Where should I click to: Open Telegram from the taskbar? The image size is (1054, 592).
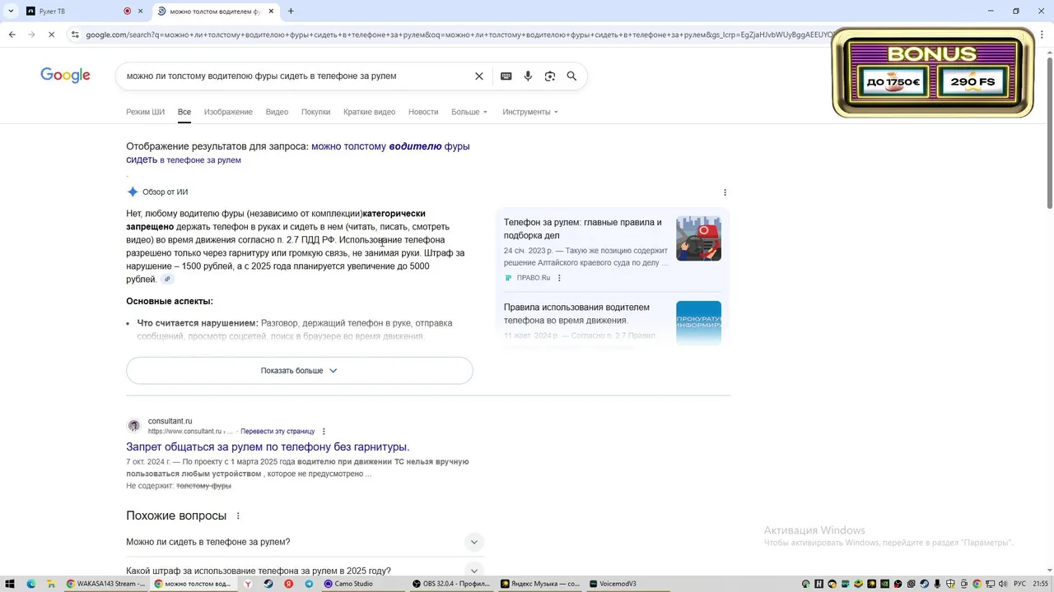pos(309,584)
